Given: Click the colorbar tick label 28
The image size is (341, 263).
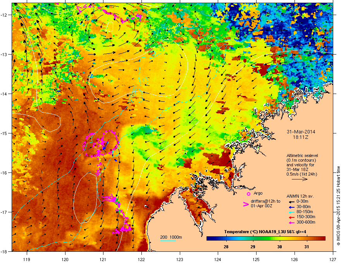Looking at the screenshot, I should click(226, 247).
